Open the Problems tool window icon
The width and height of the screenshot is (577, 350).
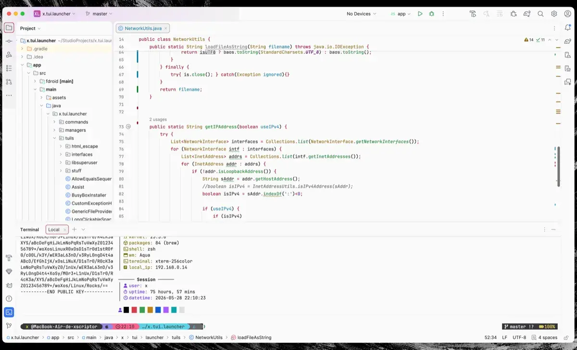click(x=9, y=299)
